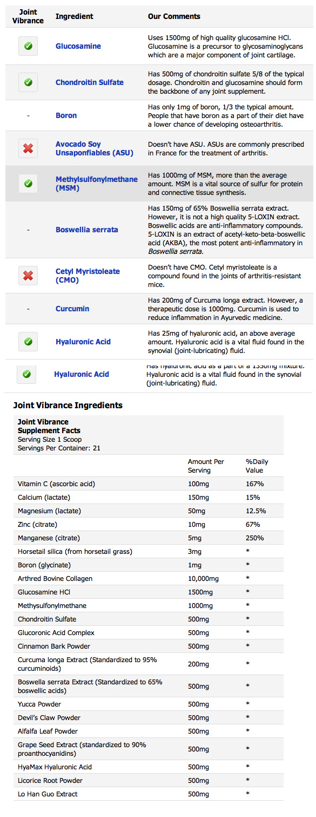Image resolution: width=316 pixels, height=817 pixels.
Task: Click the checkmark in the first Hyaluronic Acid row
Action: click(x=28, y=342)
